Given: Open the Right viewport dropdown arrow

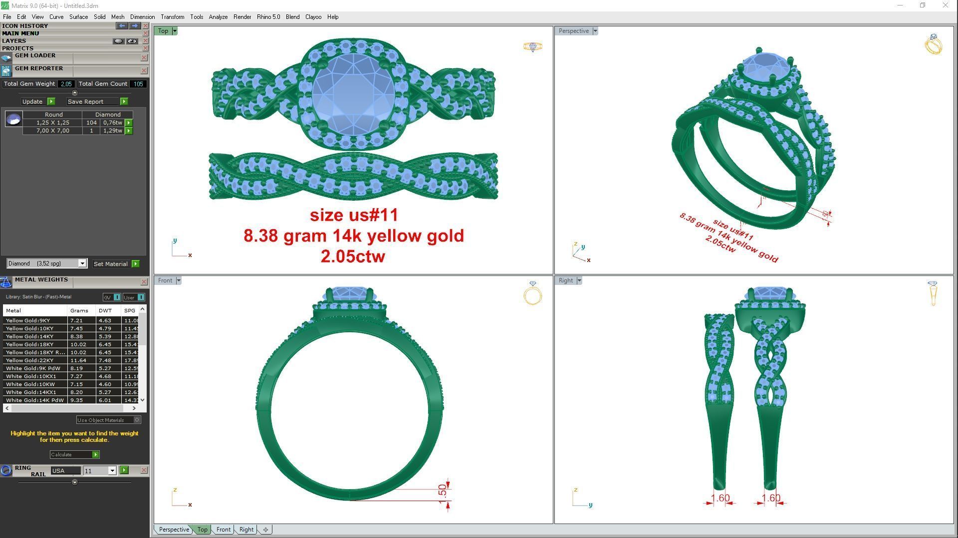Looking at the screenshot, I should pyautogui.click(x=579, y=280).
